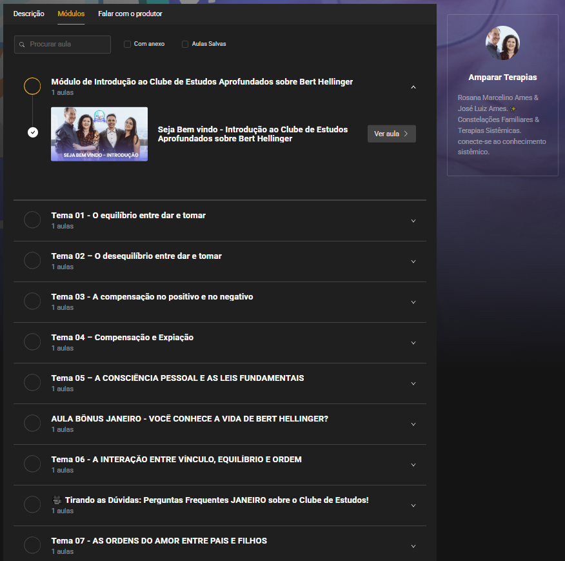Expand Tema 07 – As Ordens do Amor module
The width and height of the screenshot is (565, 561).
(x=413, y=546)
